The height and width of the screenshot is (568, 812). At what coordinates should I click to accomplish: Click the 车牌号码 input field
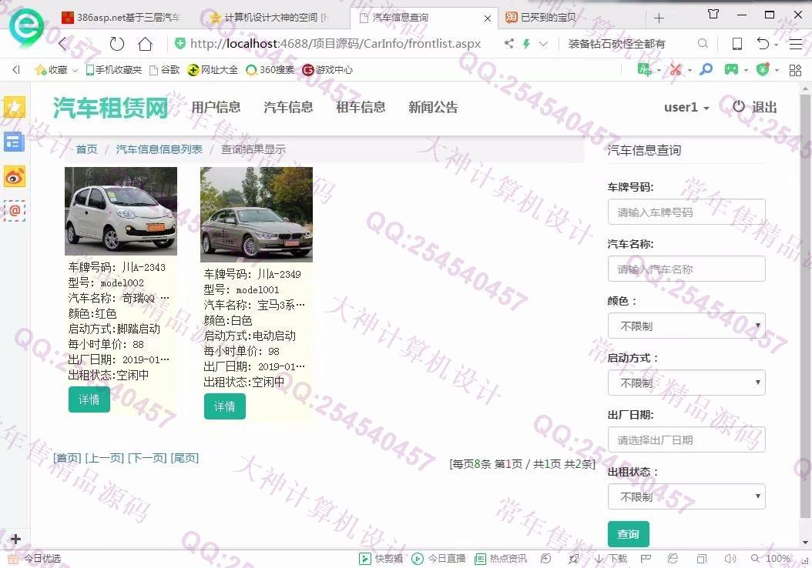(x=686, y=212)
